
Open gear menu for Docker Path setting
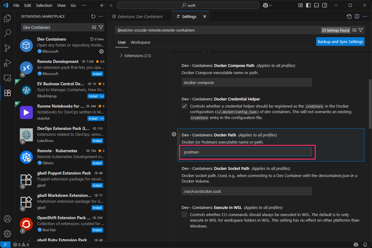click(174, 134)
